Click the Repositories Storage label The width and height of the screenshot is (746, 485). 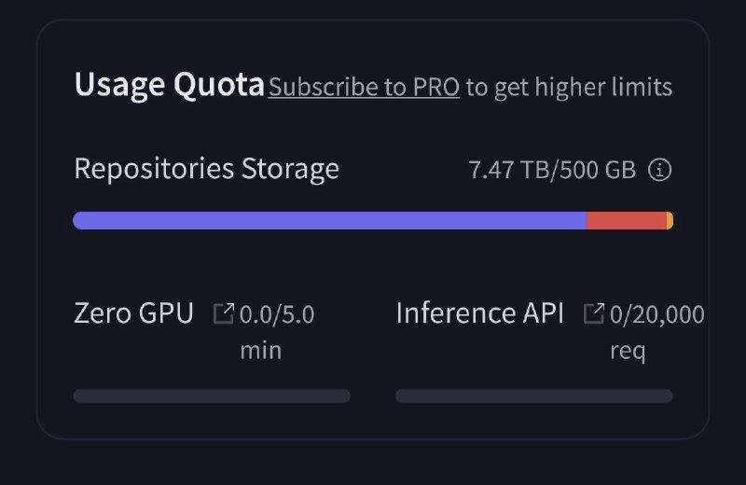tap(206, 169)
